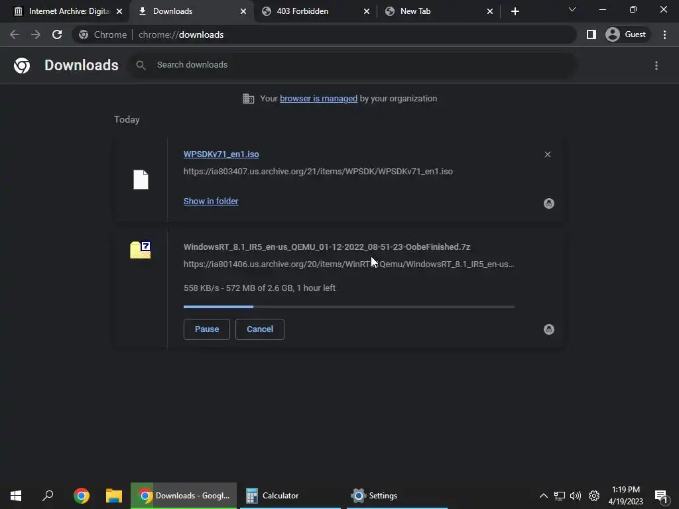Close the Internet Archive tab

[119, 11]
